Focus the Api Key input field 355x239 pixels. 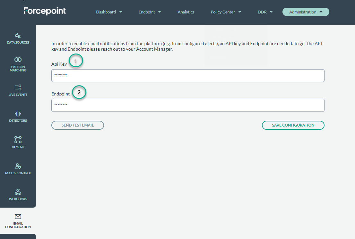click(188, 76)
